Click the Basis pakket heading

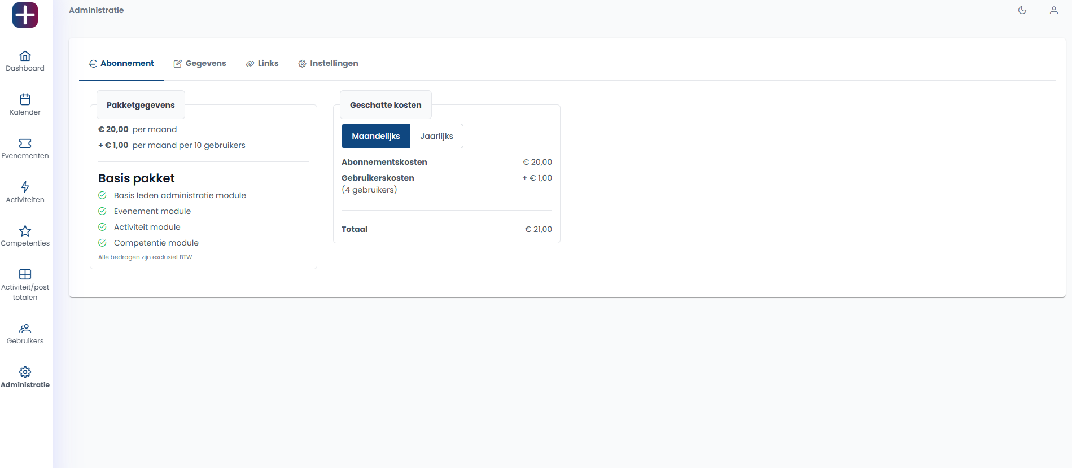coord(137,178)
